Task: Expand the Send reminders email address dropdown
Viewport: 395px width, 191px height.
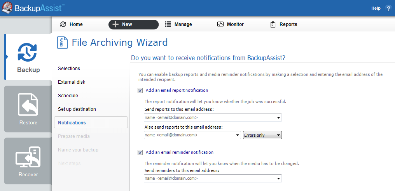Action: (x=279, y=179)
